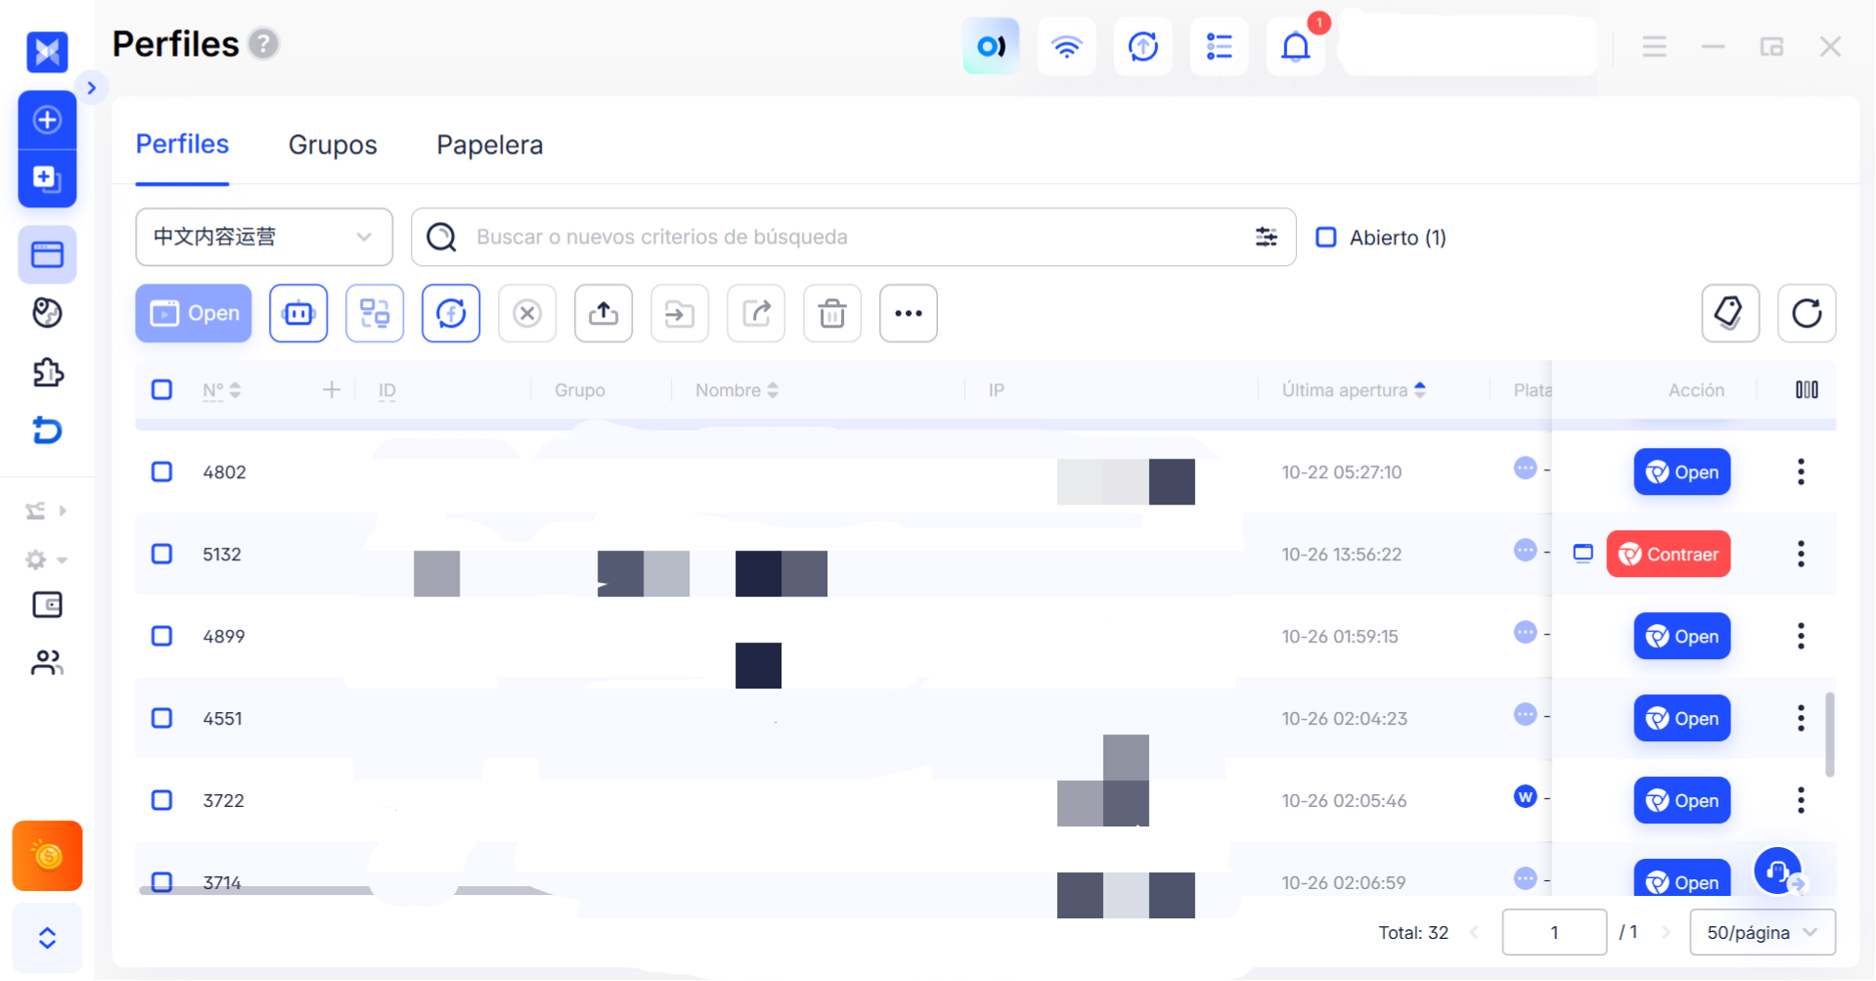1876x981 pixels.
Task: Click the share profile toolbar icon
Action: click(756, 313)
